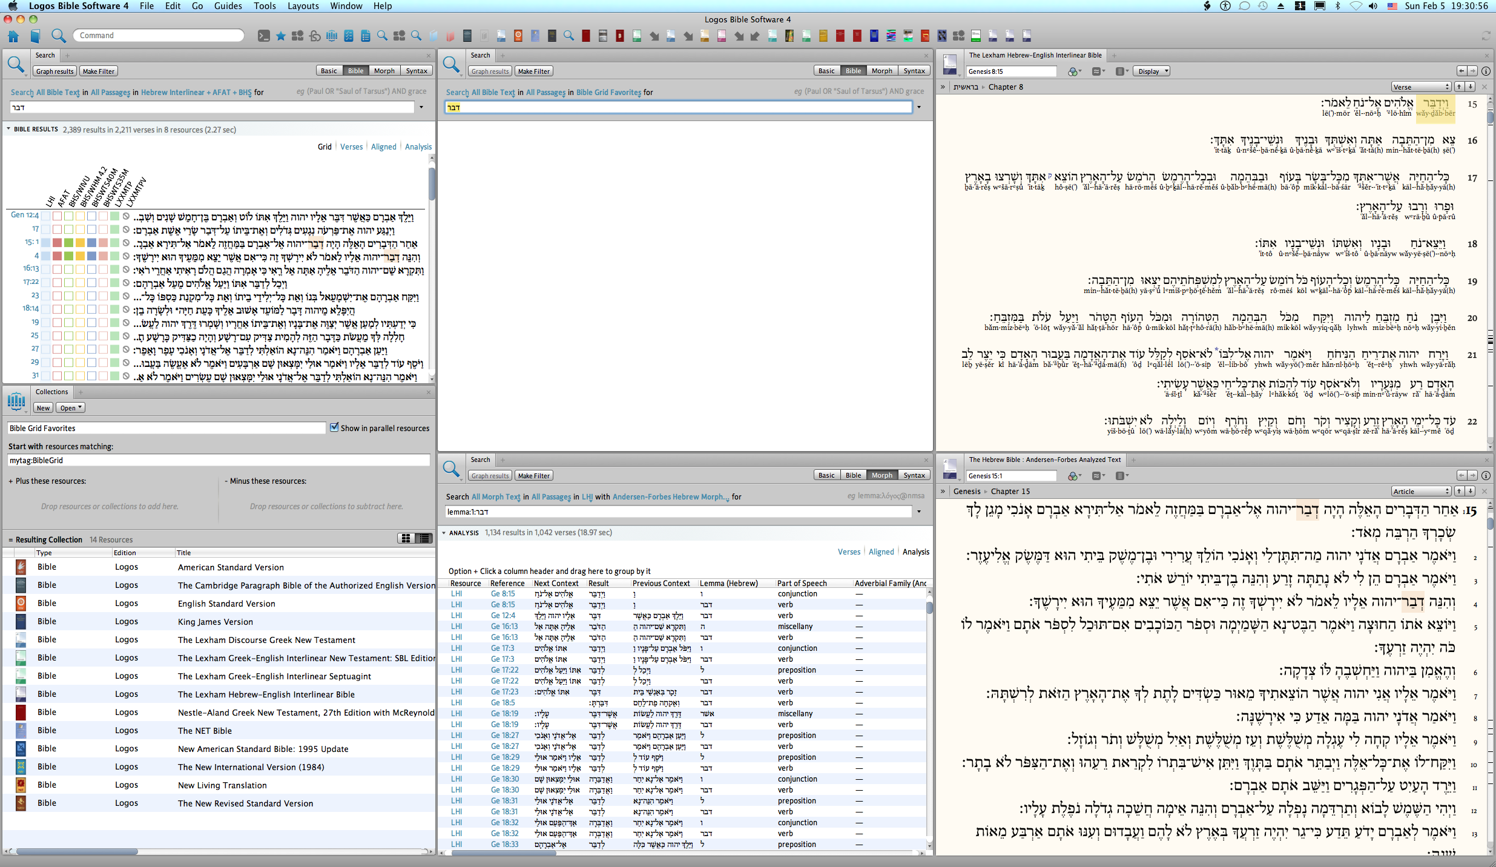This screenshot has height=867, width=1496.
Task: Open the Library book icon
Action: [x=35, y=36]
